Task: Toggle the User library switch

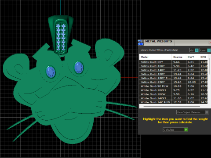Action: point(205,50)
